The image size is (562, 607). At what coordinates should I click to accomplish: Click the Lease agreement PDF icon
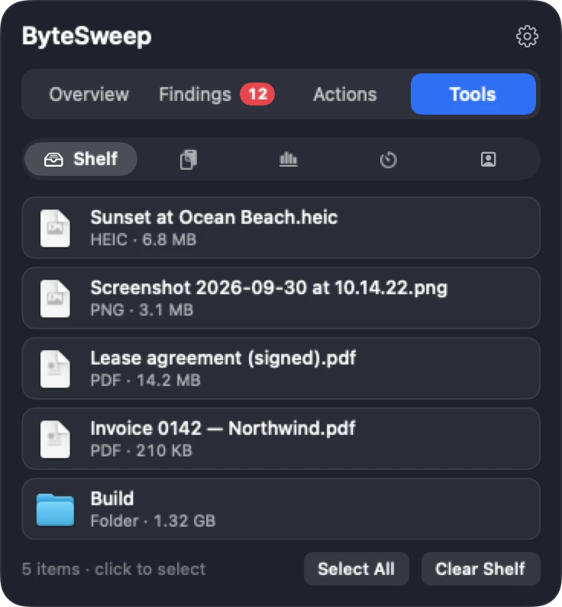tap(55, 369)
